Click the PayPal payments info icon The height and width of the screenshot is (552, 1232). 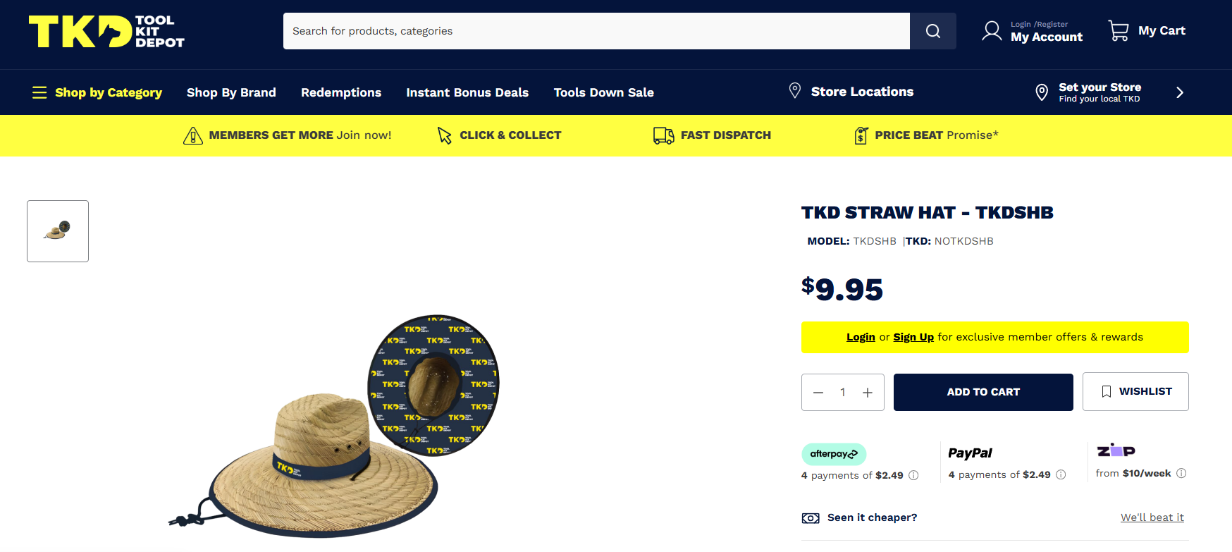point(1061,474)
